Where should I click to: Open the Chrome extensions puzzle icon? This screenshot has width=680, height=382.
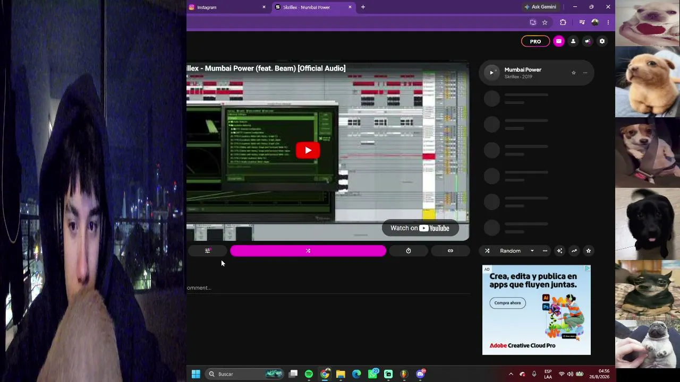(x=563, y=22)
